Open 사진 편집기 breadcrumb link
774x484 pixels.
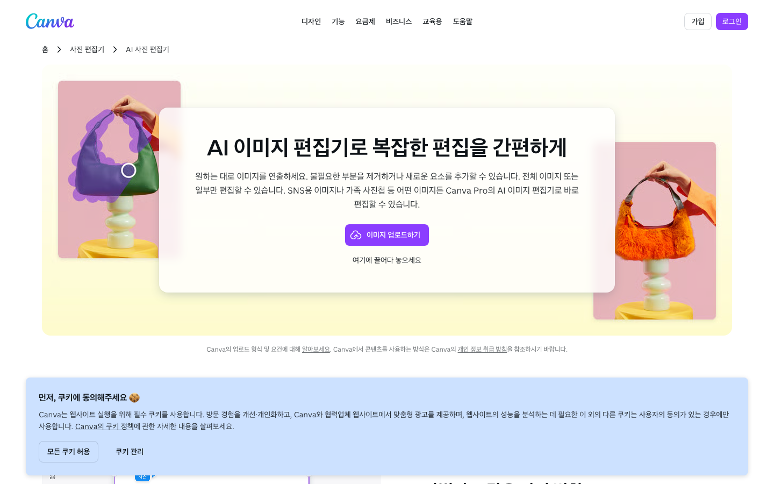tap(87, 49)
